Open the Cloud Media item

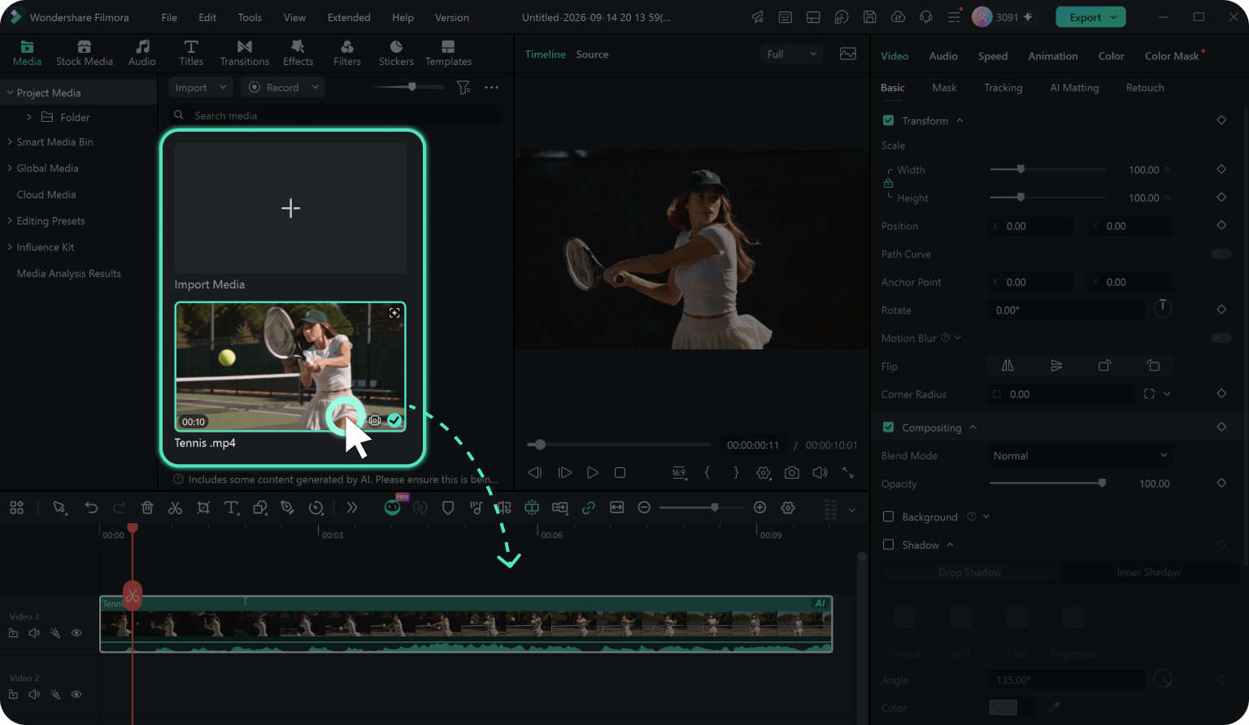[46, 195]
